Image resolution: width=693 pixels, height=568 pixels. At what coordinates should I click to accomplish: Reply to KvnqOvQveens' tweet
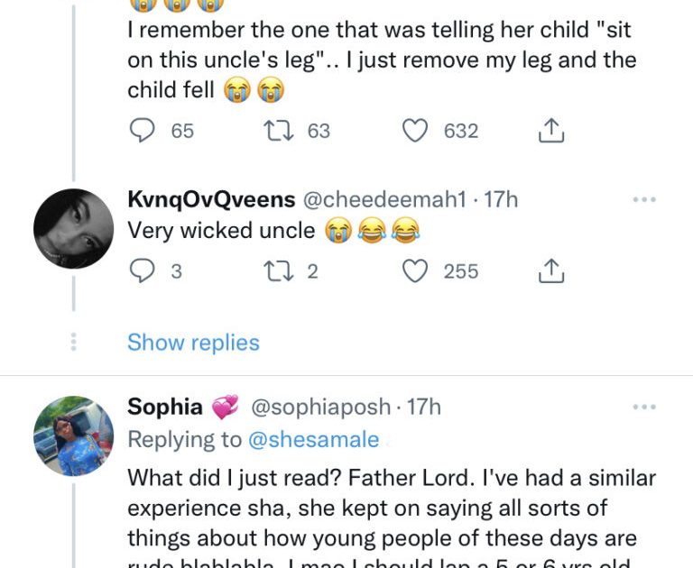[143, 270]
